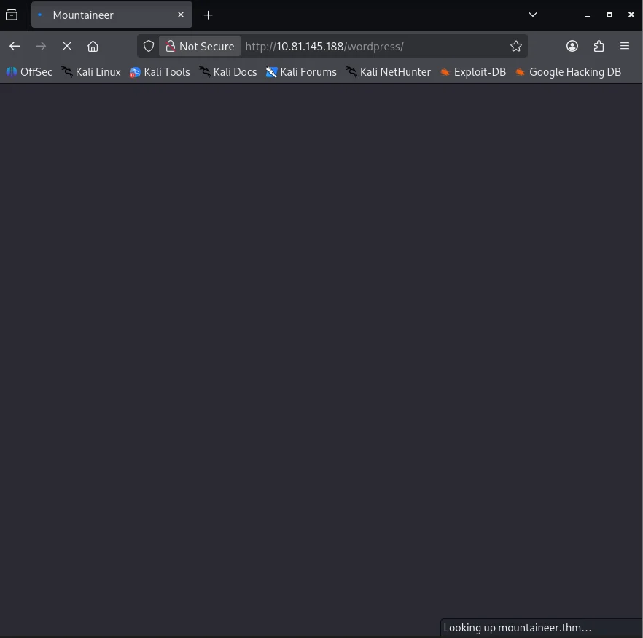Image resolution: width=643 pixels, height=638 pixels.
Task: Open the Exploit-DB bookmark
Action: (x=472, y=72)
